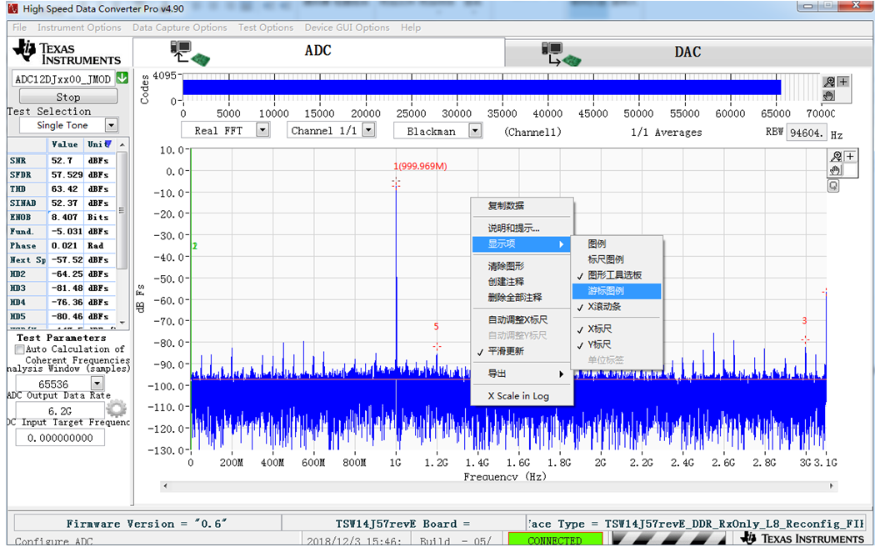
Task: Click the harmonic marker 3 crosshair
Action: pyautogui.click(x=805, y=339)
